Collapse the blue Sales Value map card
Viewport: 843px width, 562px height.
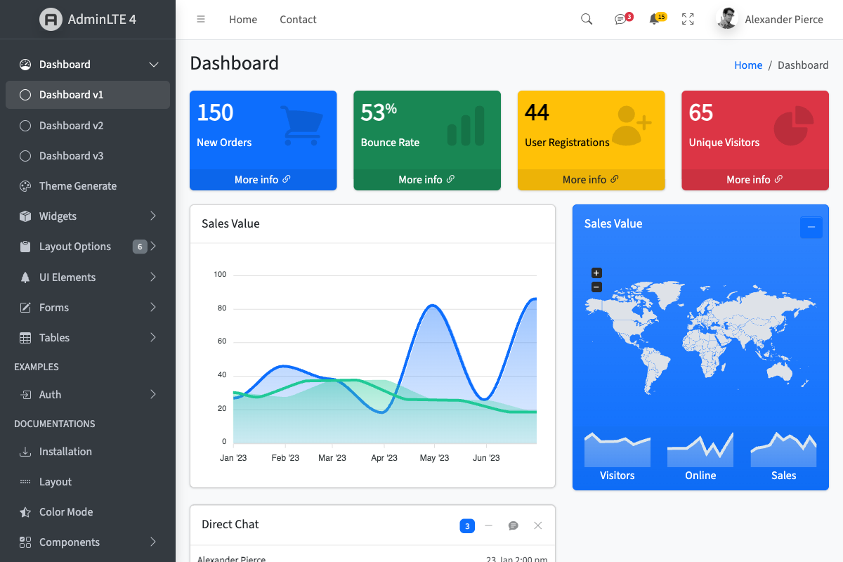[x=811, y=228]
